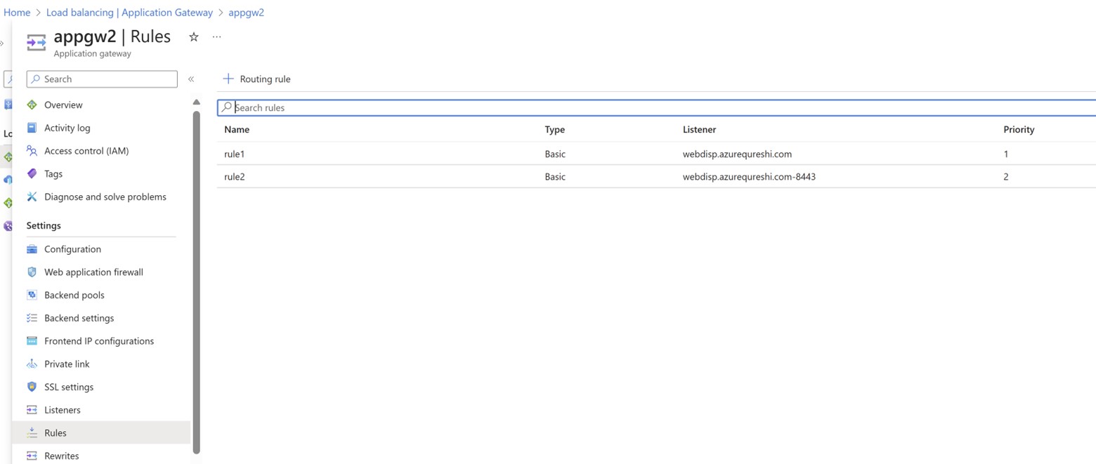The width and height of the screenshot is (1096, 464).
Task: Open the Overview menu item
Action: 63,105
